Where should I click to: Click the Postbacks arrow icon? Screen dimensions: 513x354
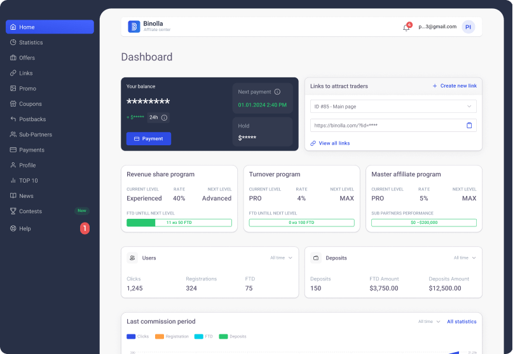[x=13, y=119]
